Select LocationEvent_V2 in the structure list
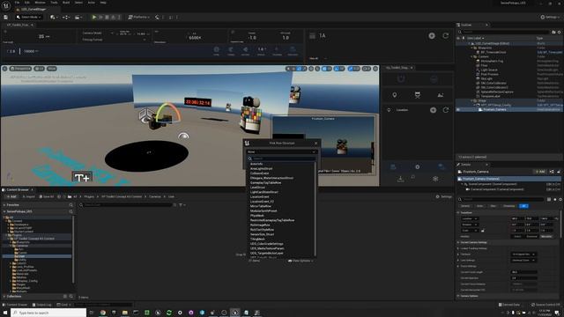The width and height of the screenshot is (564, 317). [263, 202]
